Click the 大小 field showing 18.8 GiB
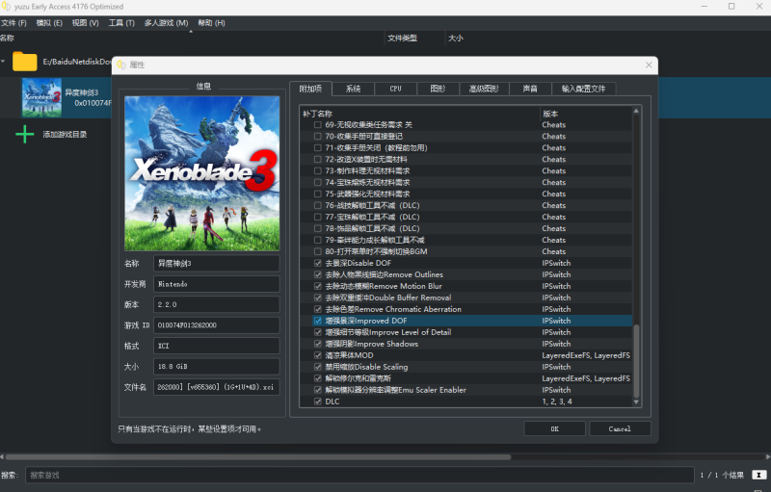The image size is (771, 492). (x=216, y=366)
